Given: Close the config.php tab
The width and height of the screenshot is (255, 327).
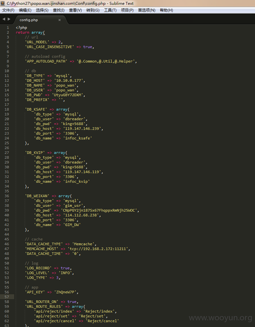Looking at the screenshot, I should (59, 20).
